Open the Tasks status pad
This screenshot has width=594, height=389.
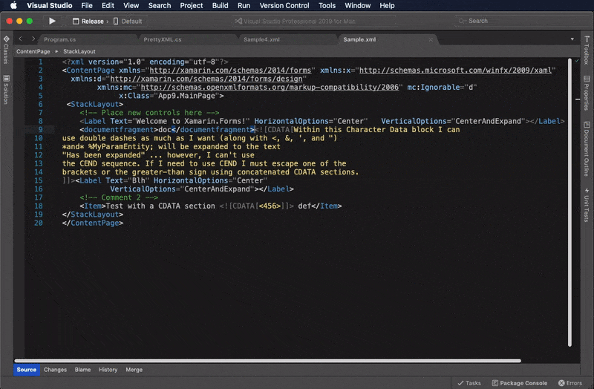point(469,383)
